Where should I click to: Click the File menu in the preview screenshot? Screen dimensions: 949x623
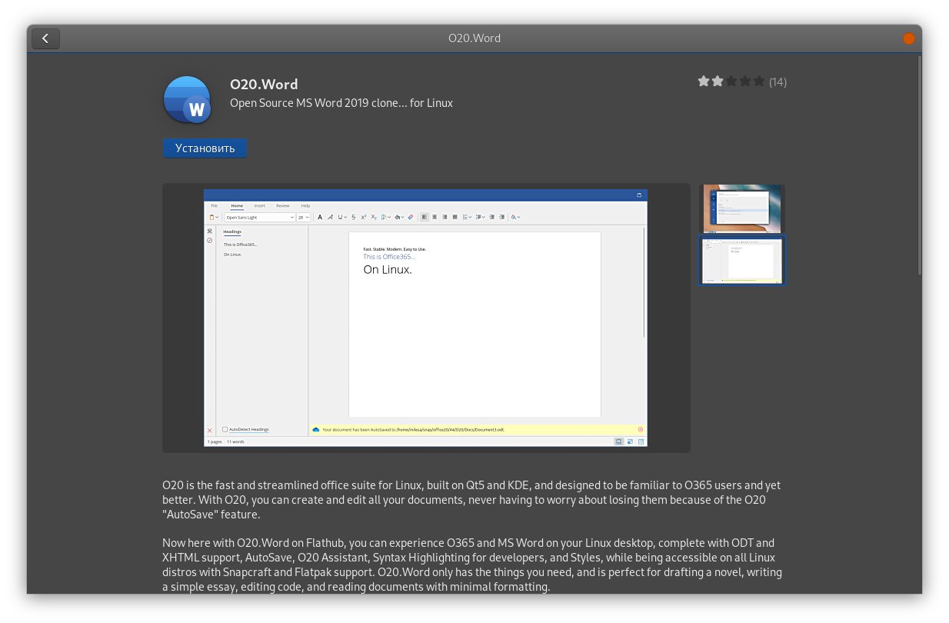coord(215,205)
